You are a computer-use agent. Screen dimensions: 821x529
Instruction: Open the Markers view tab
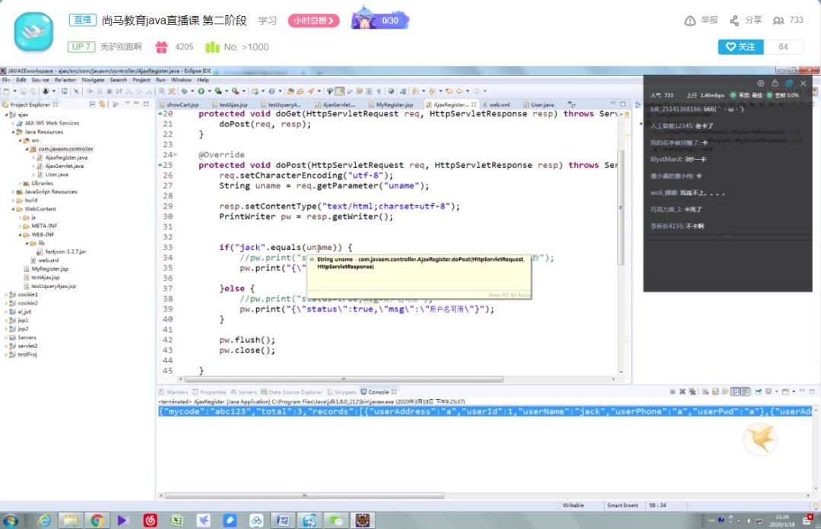(173, 391)
